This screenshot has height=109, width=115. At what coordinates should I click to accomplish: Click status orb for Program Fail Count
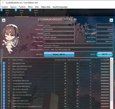point(4,75)
